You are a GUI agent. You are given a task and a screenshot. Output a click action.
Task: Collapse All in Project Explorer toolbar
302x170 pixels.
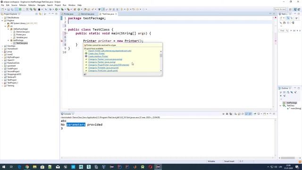click(x=36, y=14)
